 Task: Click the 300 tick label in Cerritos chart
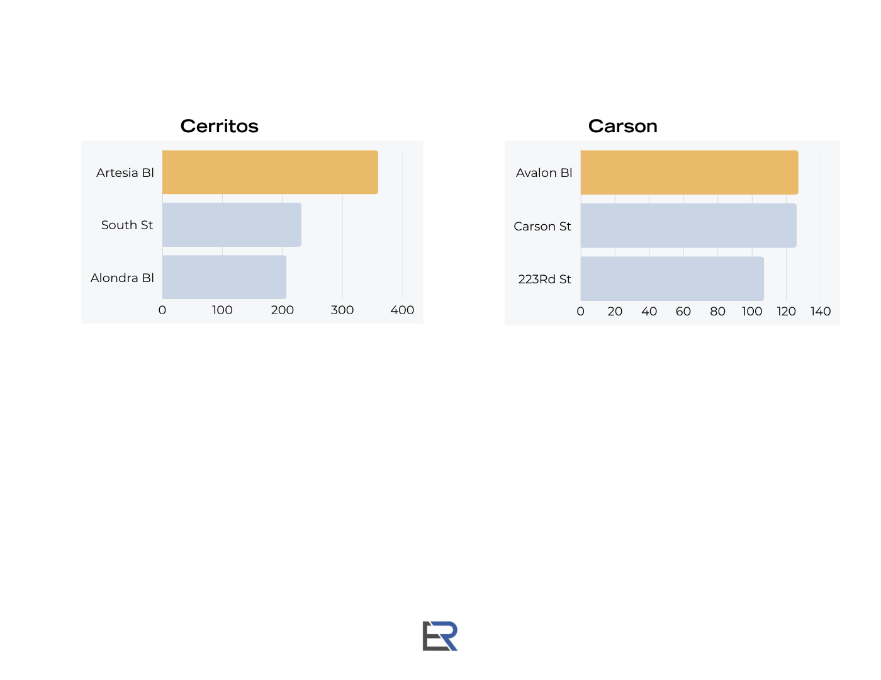pyautogui.click(x=342, y=310)
